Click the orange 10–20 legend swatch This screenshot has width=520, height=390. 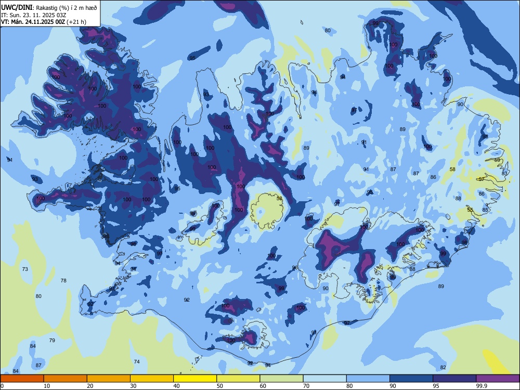click(66, 379)
